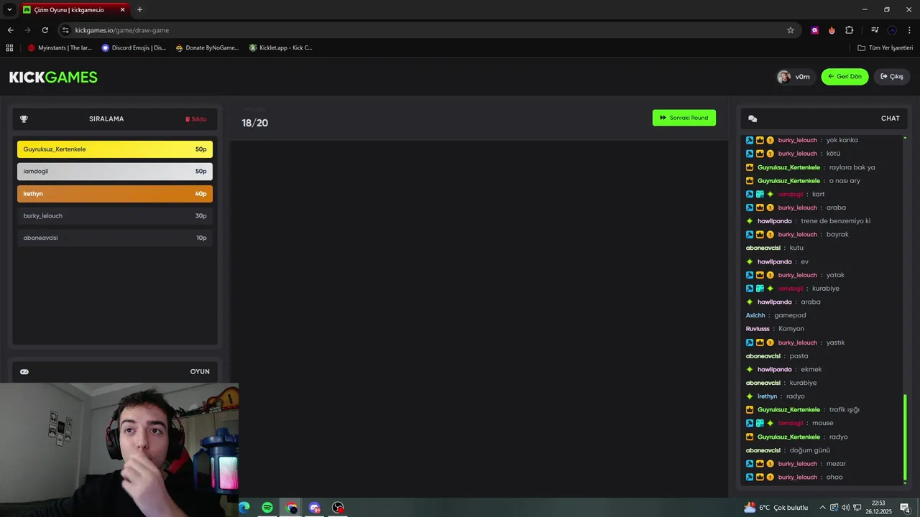Select the Çizim Oyunu kickgames.io tab
920x517 pixels.
pyautogui.click(x=74, y=10)
